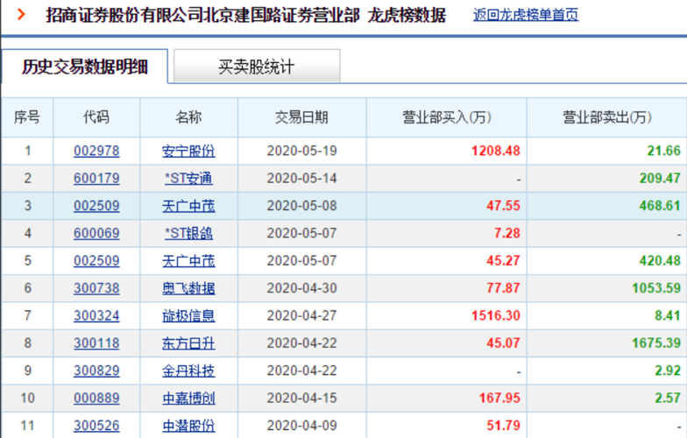Open the 金丹科技 stock link
The width and height of the screenshot is (687, 438).
pos(188,371)
